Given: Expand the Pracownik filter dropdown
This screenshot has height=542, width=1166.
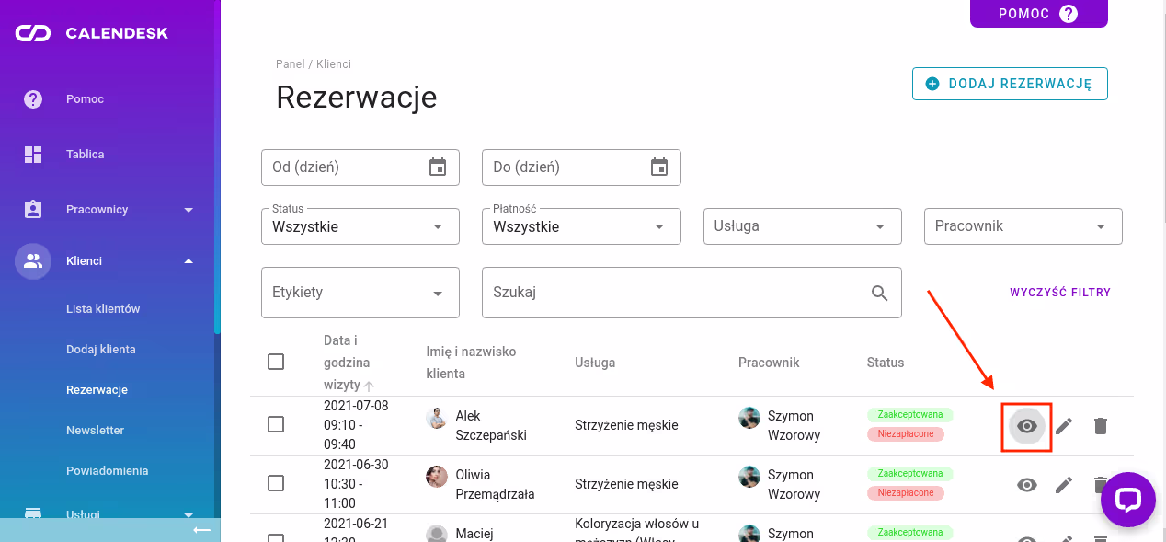Looking at the screenshot, I should tap(1023, 225).
